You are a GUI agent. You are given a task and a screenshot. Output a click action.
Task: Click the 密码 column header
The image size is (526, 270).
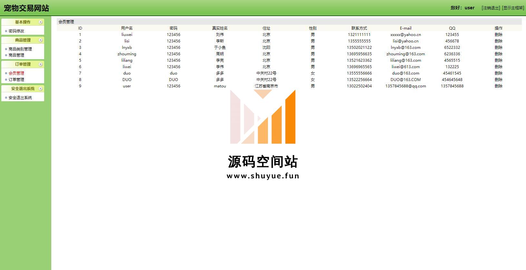tap(174, 28)
